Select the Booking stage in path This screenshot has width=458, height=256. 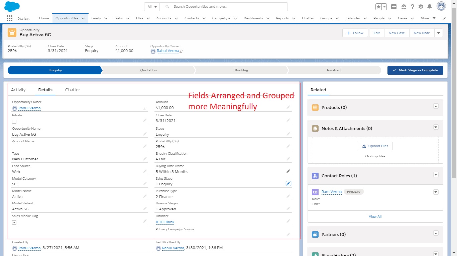click(x=241, y=70)
